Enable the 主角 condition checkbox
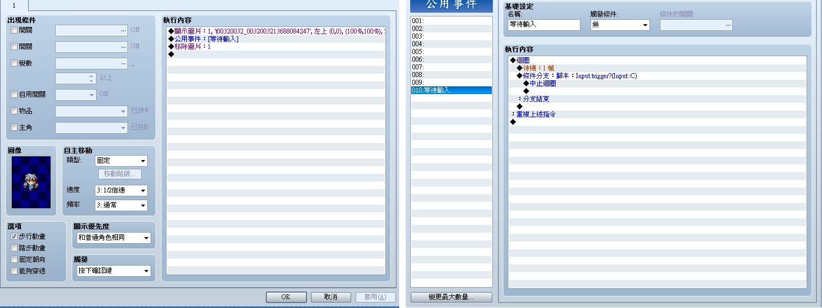Viewport: 822px width, 308px height. [14, 128]
